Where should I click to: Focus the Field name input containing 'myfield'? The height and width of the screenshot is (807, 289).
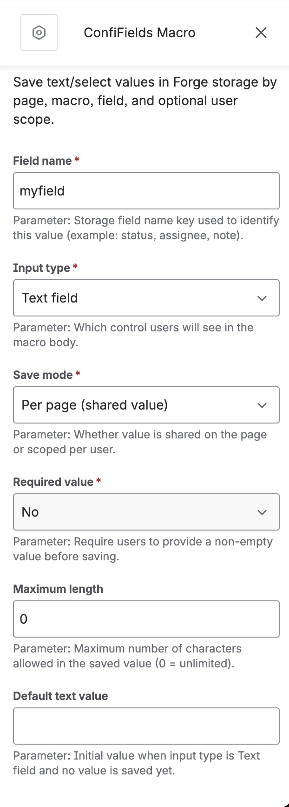pyautogui.click(x=146, y=191)
